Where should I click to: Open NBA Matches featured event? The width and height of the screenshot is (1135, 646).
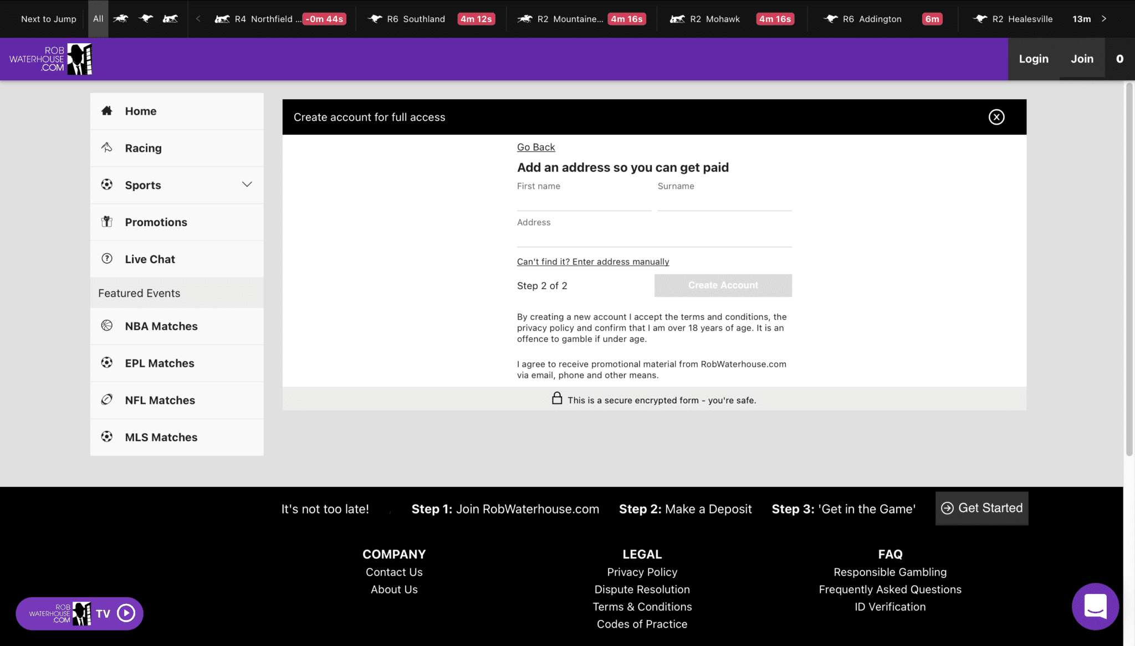(x=177, y=326)
